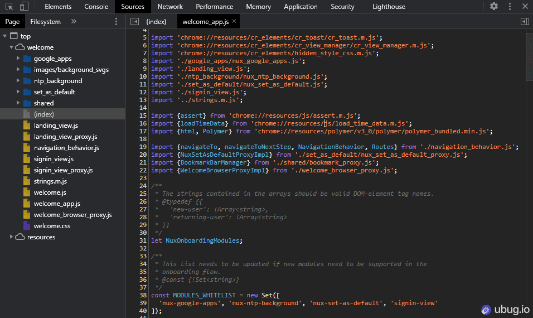Image resolution: width=533 pixels, height=318 pixels.
Task: Toggle the device toolbar icon
Action: click(x=24, y=7)
